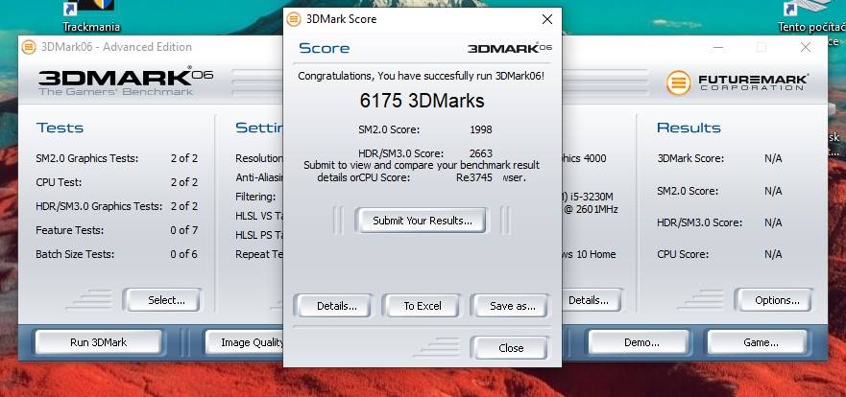Click Submit Your Results button

422,221
